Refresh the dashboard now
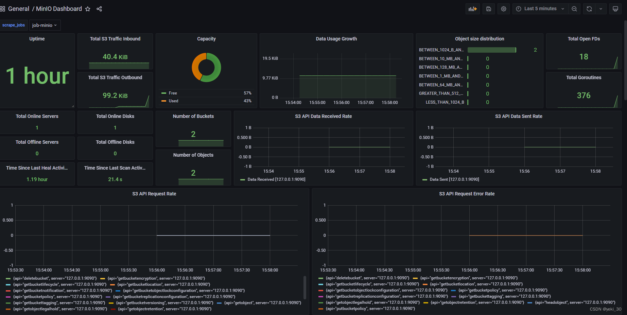Image resolution: width=627 pixels, height=315 pixels. point(589,9)
